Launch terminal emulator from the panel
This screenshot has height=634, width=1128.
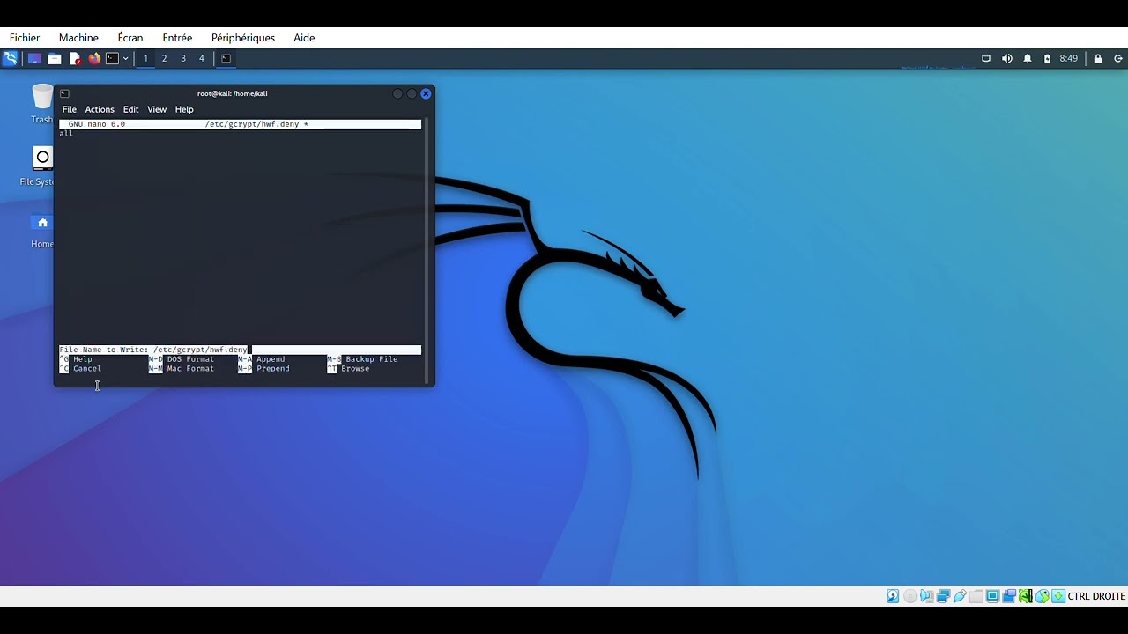pyautogui.click(x=112, y=58)
